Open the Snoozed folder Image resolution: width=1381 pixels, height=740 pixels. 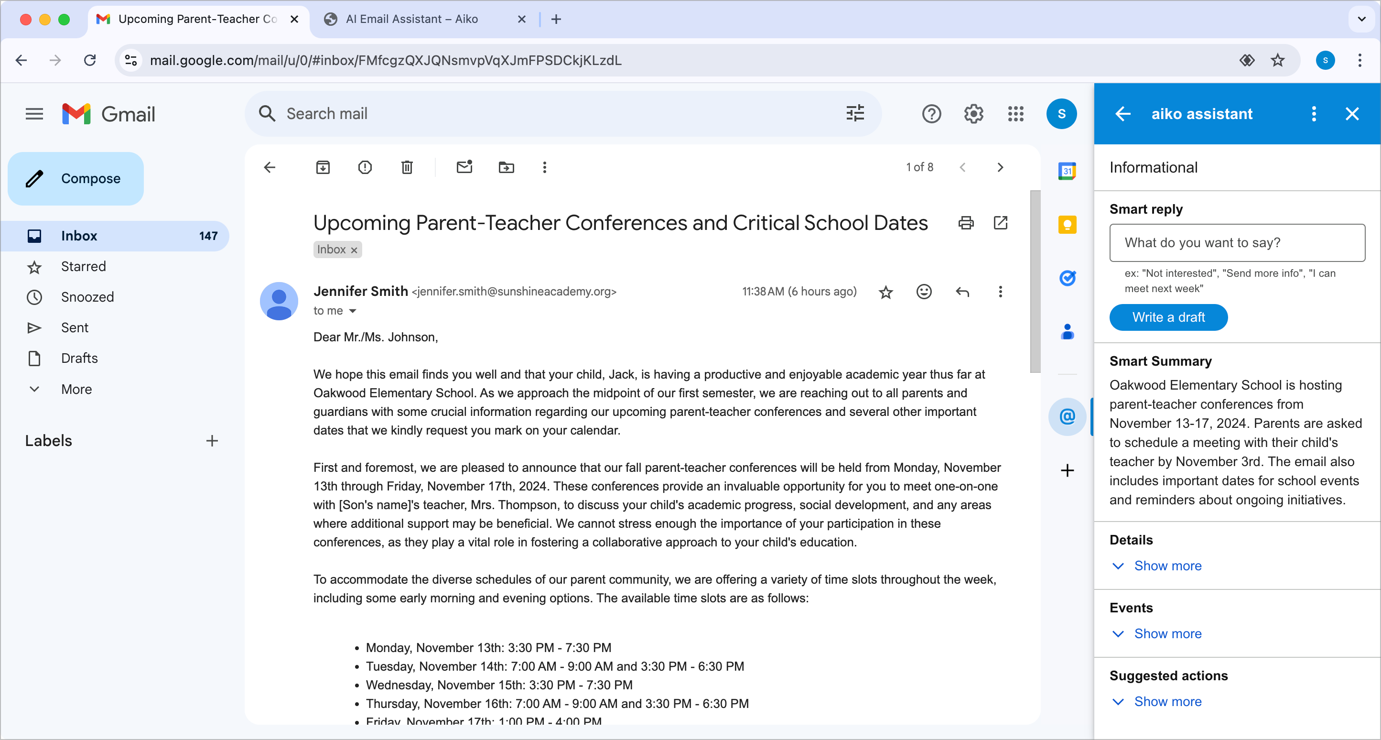pyautogui.click(x=87, y=296)
